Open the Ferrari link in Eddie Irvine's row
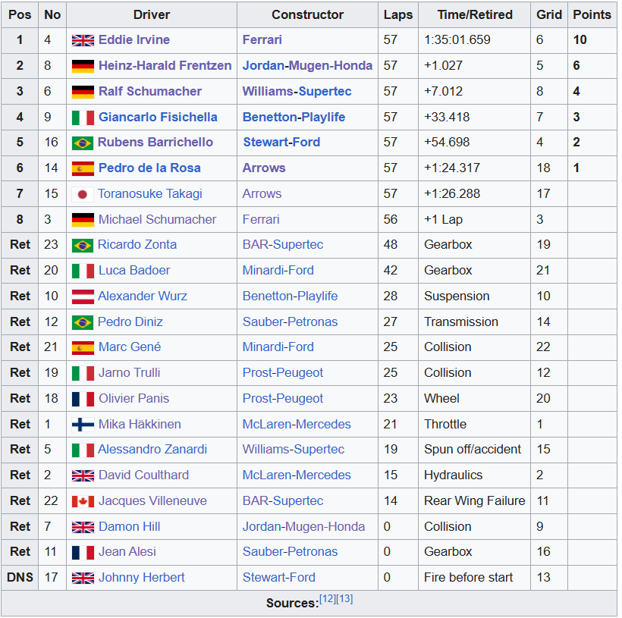The image size is (622, 618). tap(262, 39)
